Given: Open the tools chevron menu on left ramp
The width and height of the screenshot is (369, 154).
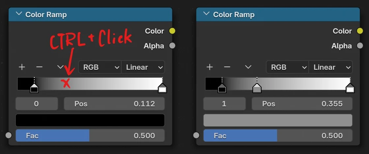Looking at the screenshot, I should click(60, 67).
